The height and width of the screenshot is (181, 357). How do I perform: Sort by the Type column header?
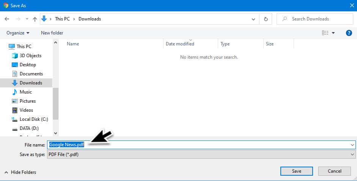[x=225, y=44]
